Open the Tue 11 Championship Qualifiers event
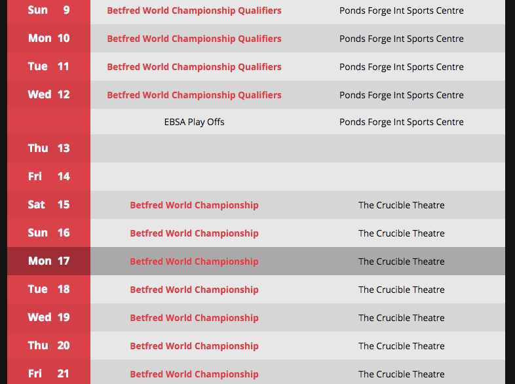Viewport: 515px width, 384px height. (194, 67)
